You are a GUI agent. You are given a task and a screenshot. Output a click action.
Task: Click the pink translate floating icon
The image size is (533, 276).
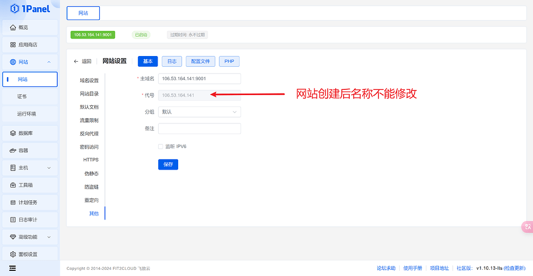point(527,227)
